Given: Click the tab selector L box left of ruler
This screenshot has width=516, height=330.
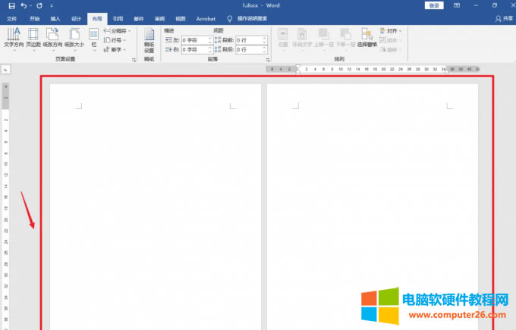Looking at the screenshot, I should pos(5,70).
